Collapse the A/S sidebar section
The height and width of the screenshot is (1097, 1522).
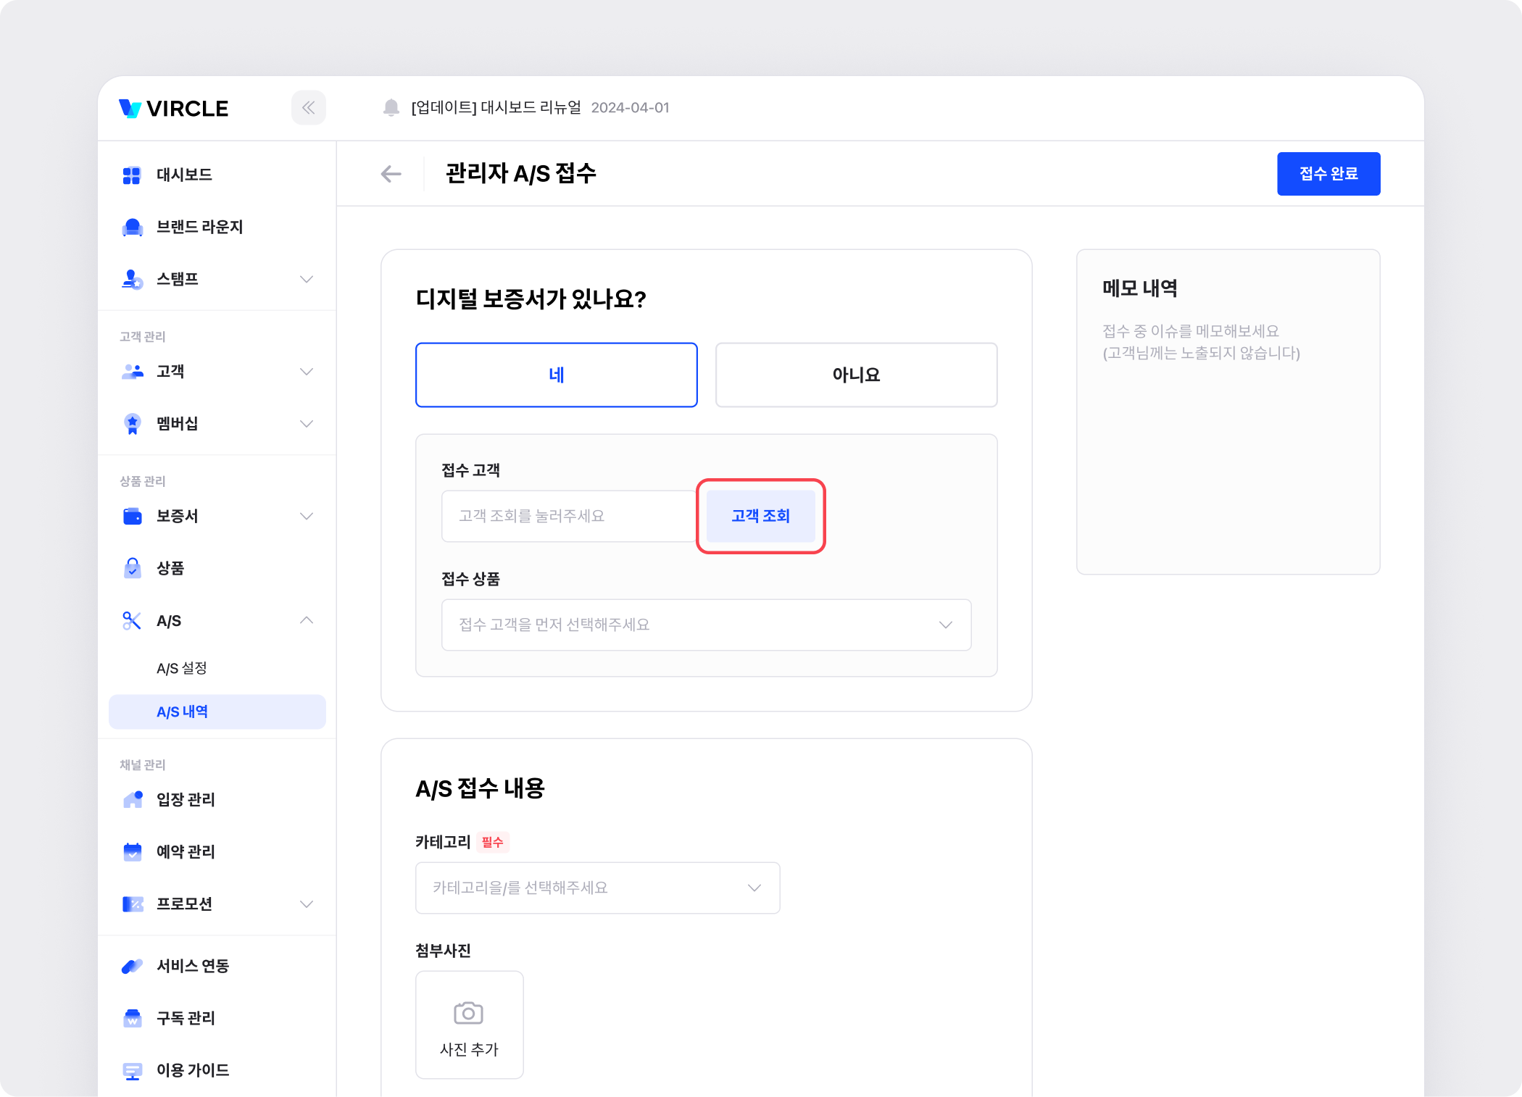pyautogui.click(x=306, y=620)
